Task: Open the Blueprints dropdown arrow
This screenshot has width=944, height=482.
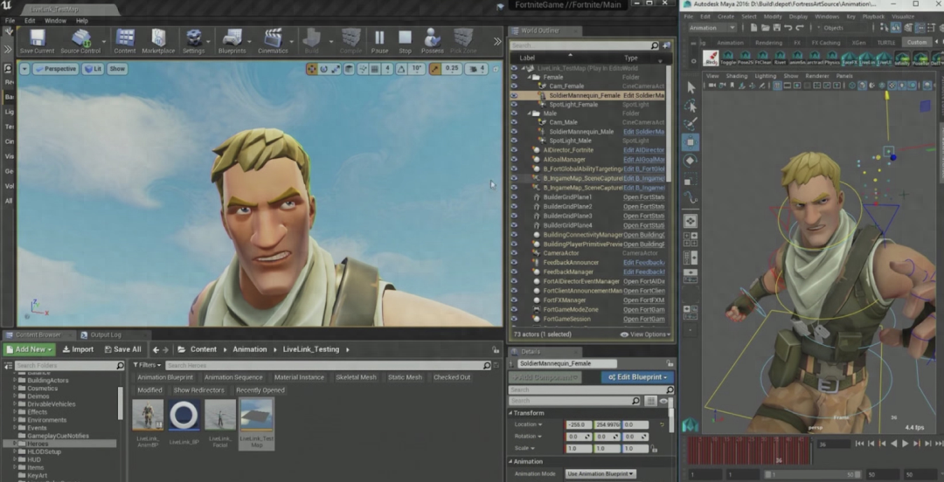Action: [251, 42]
